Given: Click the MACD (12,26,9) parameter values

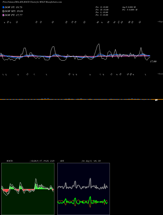Looking at the screenshot, I should point(42,161).
